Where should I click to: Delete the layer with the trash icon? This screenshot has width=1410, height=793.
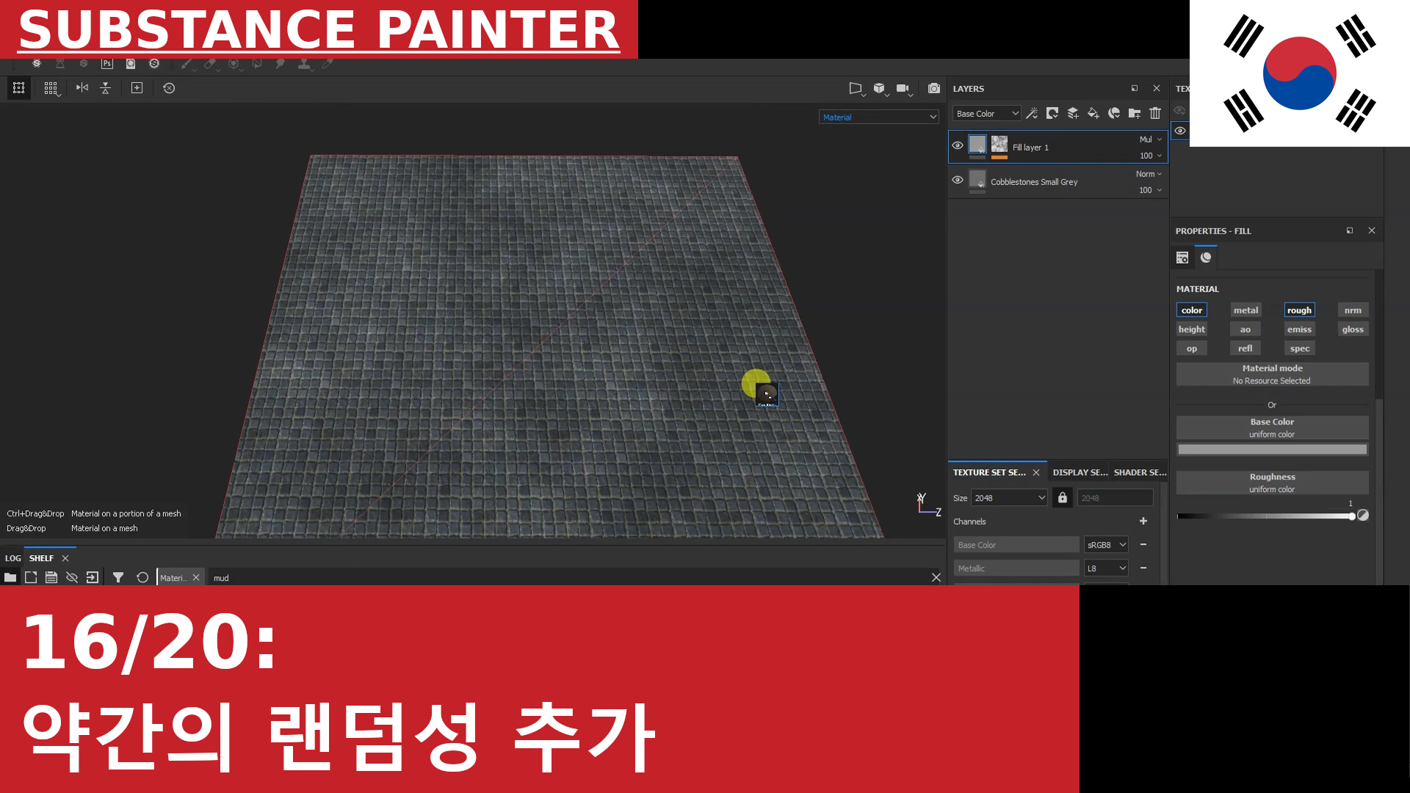(1155, 113)
